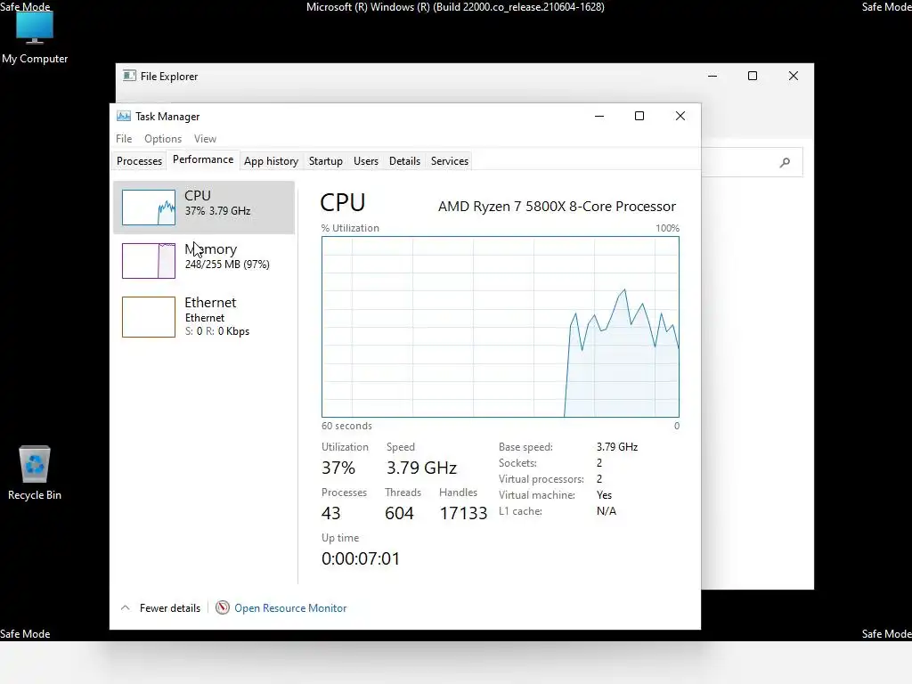Close the Task Manager window
The image size is (912, 684).
[x=680, y=117]
